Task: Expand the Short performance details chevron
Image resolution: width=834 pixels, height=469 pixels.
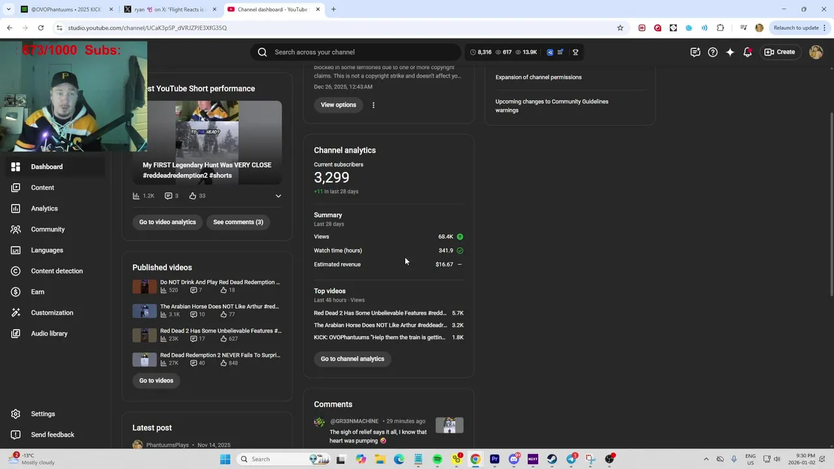Action: pyautogui.click(x=278, y=195)
